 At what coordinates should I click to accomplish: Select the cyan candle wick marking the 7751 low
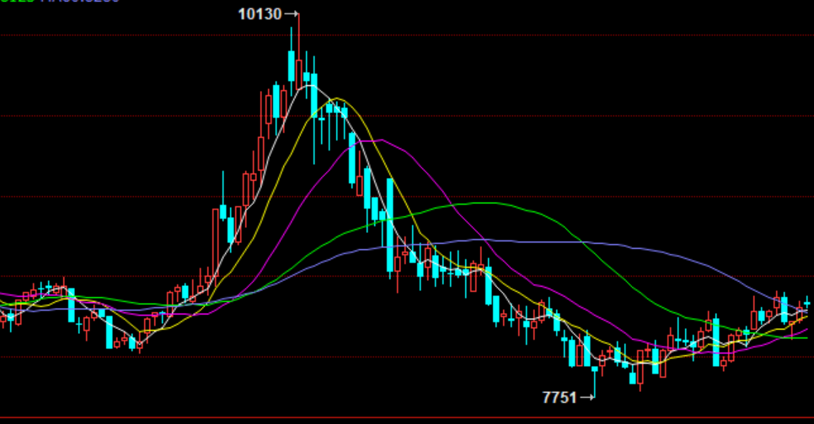[x=595, y=383]
